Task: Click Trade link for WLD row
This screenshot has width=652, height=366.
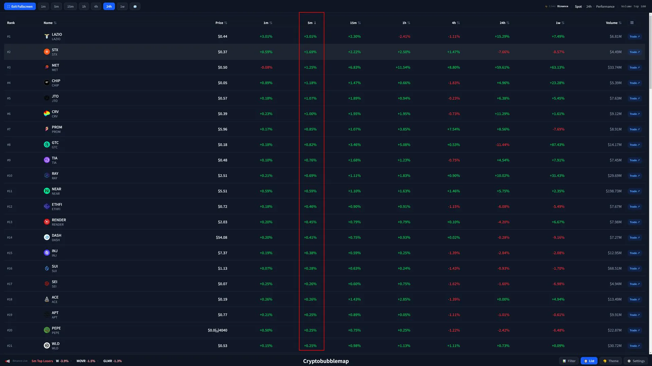Action: point(635,346)
